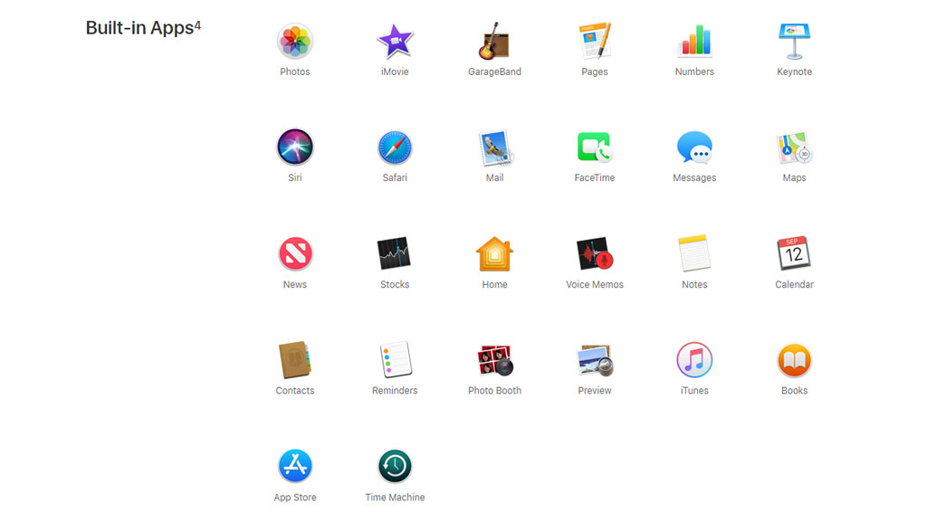
Task: Click the Maps label text
Action: 795,178
